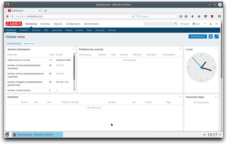Image resolution: width=227 pixels, height=144 pixels.
Task: Click the Zabbix search magnifier icon
Action: 176,24
